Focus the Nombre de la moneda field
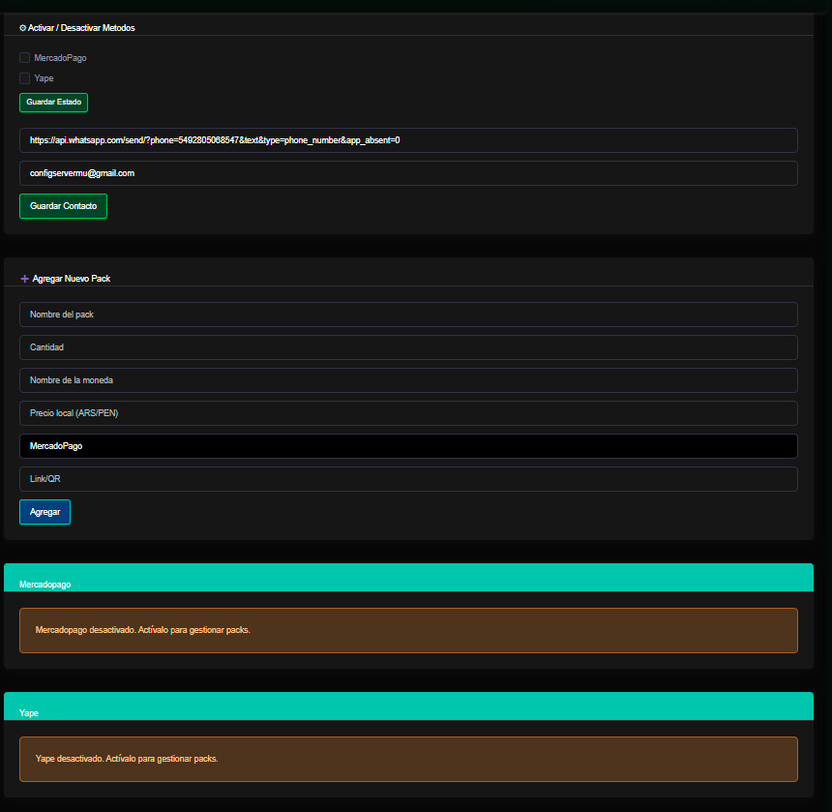The image size is (832, 812). tap(408, 380)
